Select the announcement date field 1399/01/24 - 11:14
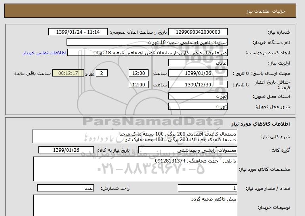 coord(78,32)
